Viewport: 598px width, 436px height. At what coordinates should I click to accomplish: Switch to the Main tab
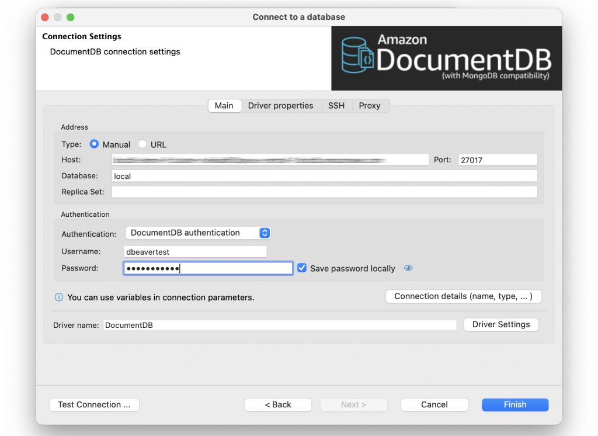tap(224, 106)
